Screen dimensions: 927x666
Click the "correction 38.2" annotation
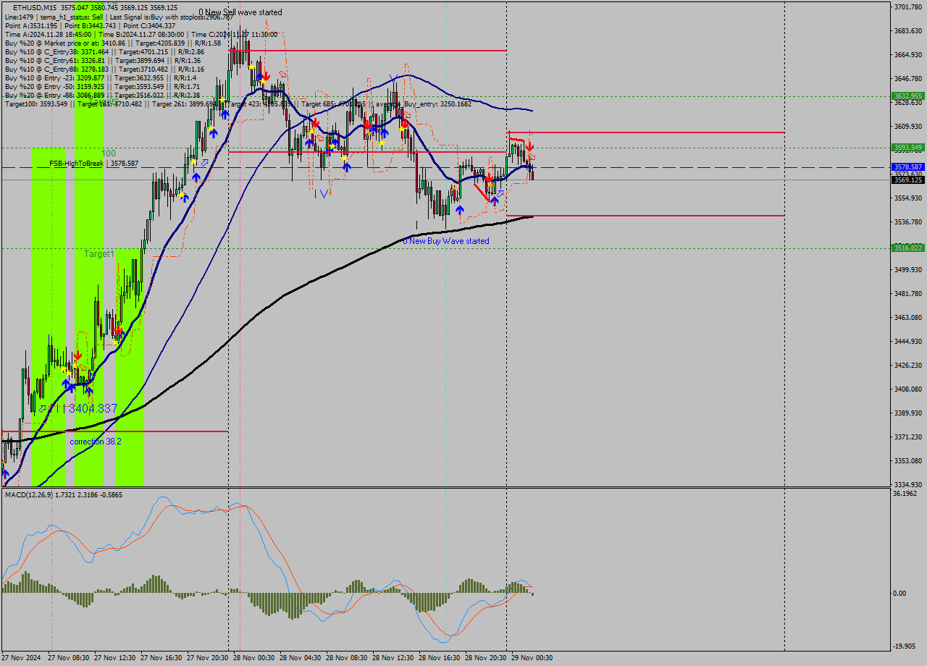point(95,442)
